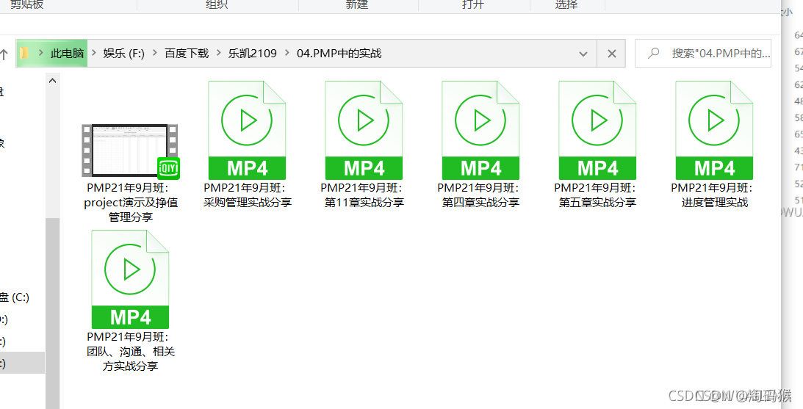This screenshot has width=803, height=409.
Task: Click the 采购管理实战分享 file name text
Action: (x=248, y=195)
